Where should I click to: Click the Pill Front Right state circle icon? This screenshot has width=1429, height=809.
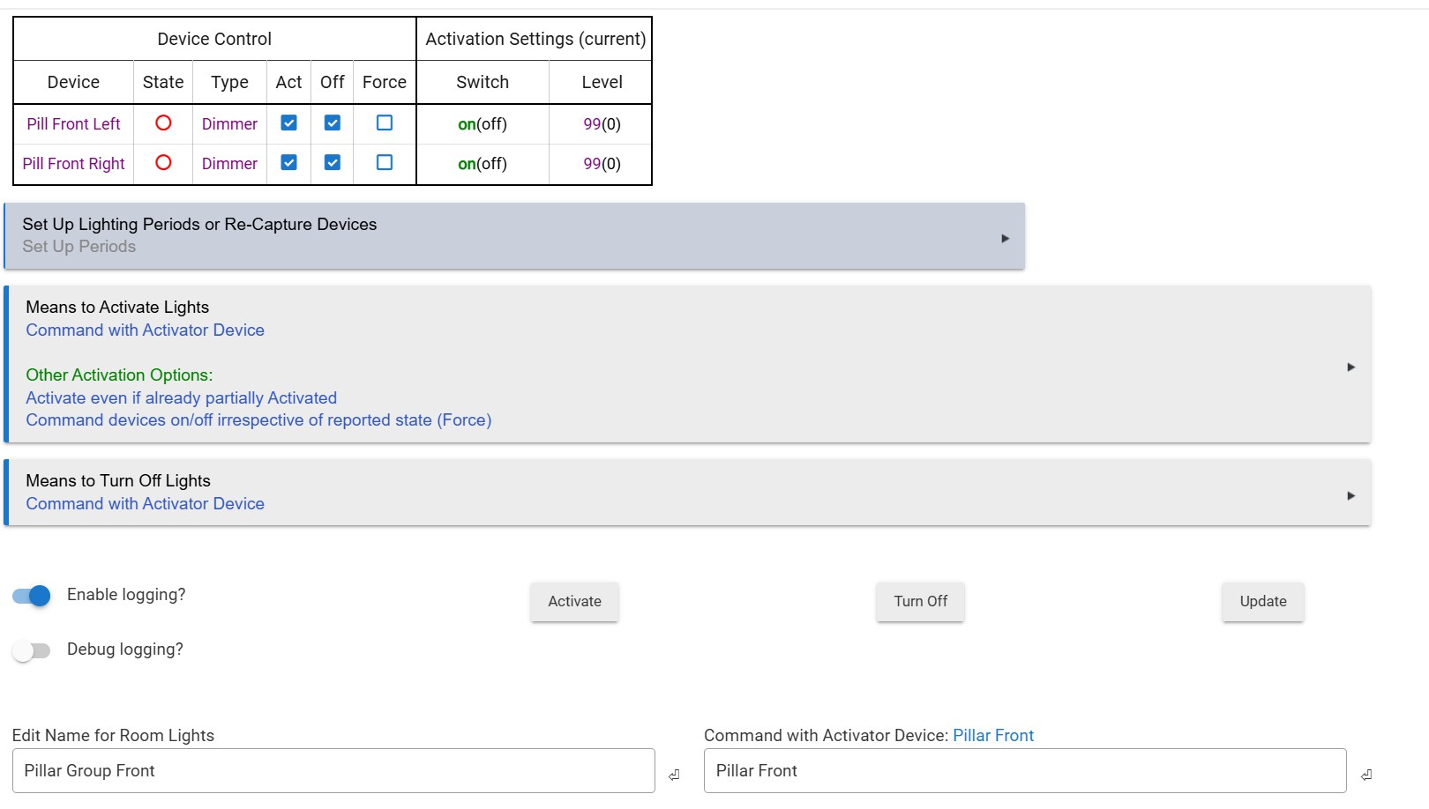pyautogui.click(x=163, y=163)
